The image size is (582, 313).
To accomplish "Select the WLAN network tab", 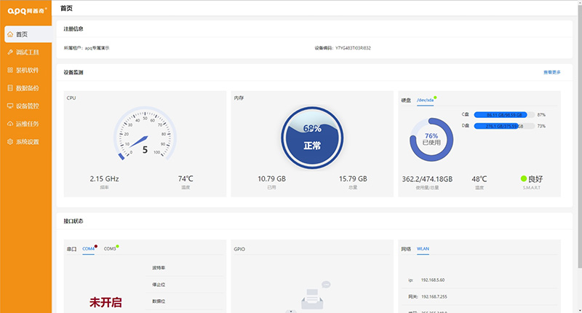I will click(x=423, y=249).
